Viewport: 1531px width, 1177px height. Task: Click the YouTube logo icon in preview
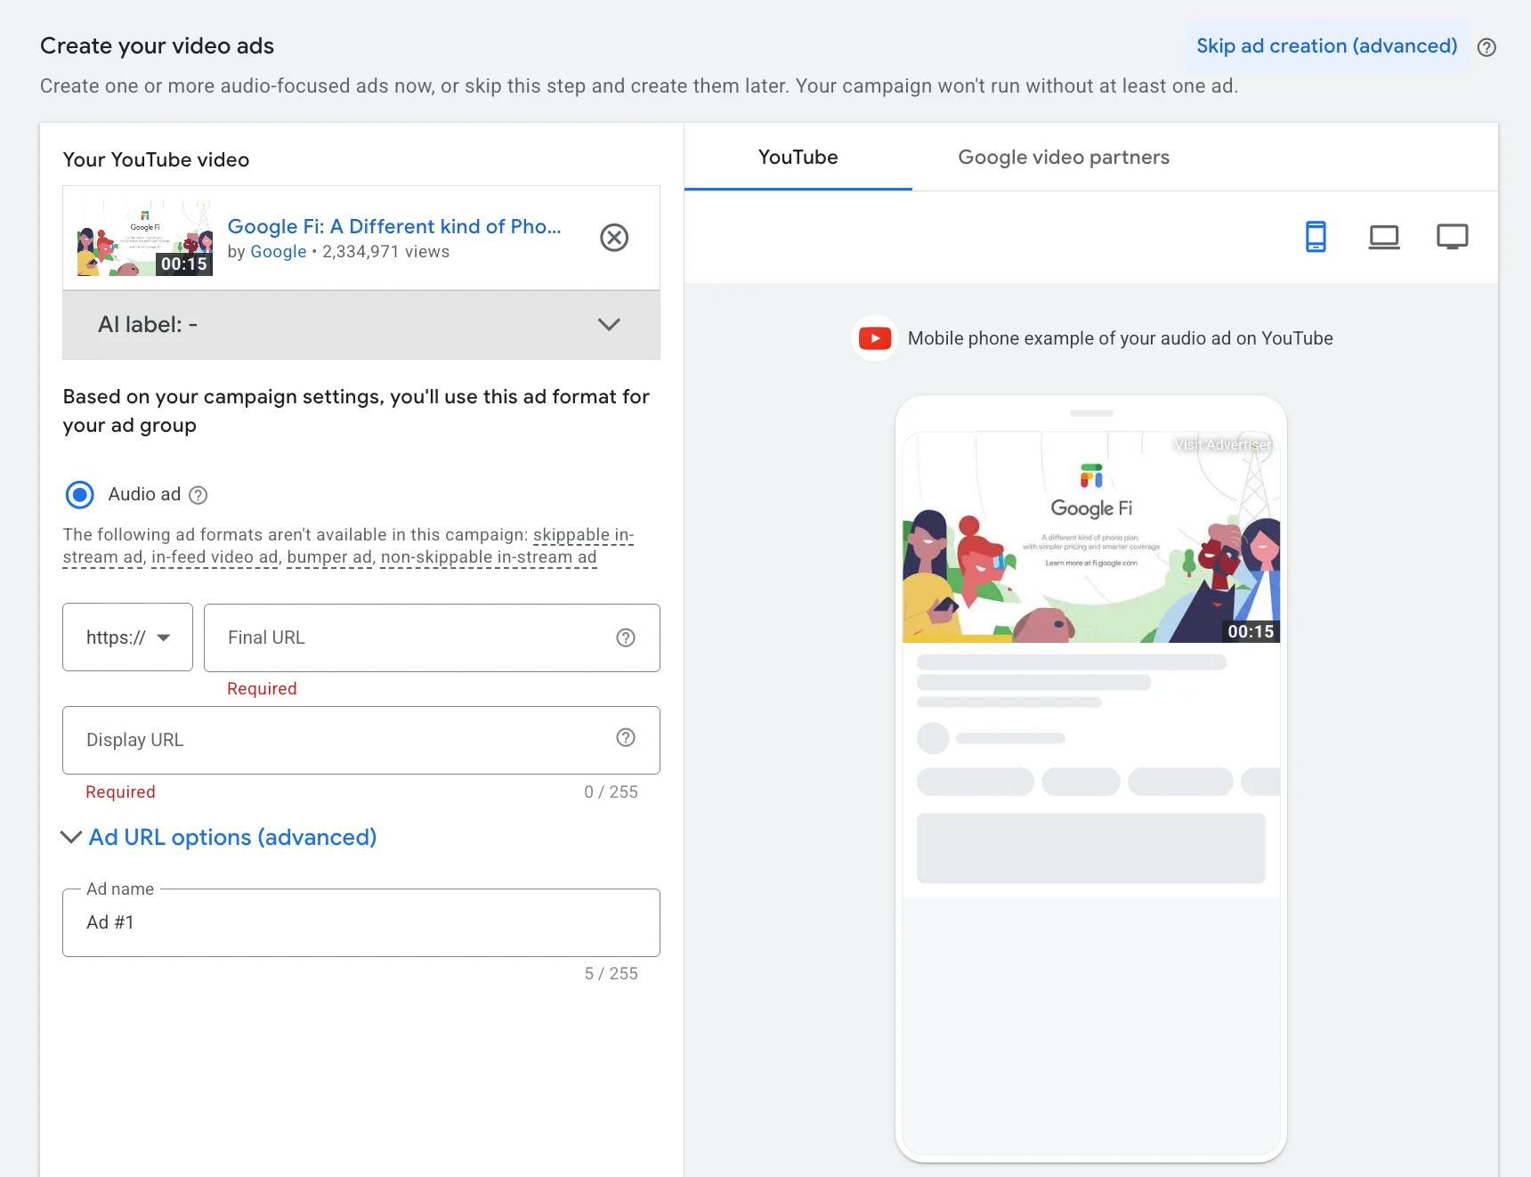click(875, 338)
